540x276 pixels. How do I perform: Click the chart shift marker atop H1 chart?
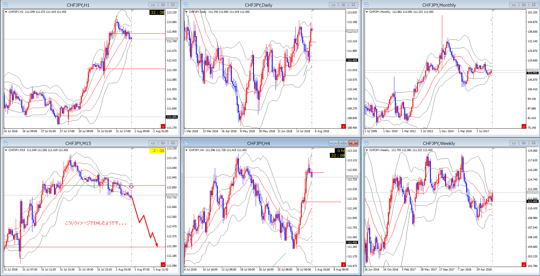tap(132, 11)
